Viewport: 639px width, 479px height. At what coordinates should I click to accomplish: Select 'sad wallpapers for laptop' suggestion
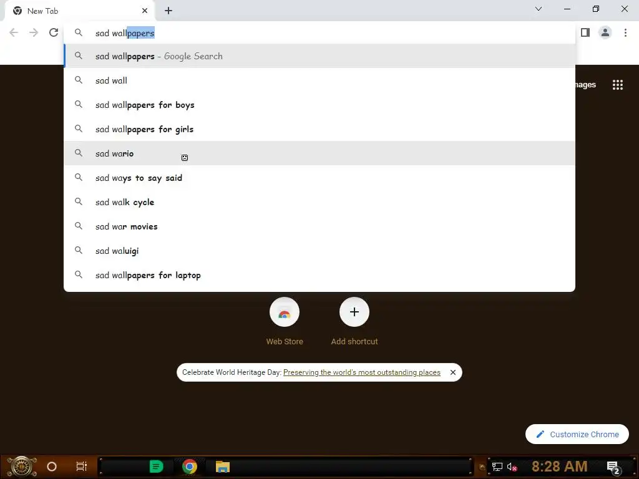[x=319, y=275]
